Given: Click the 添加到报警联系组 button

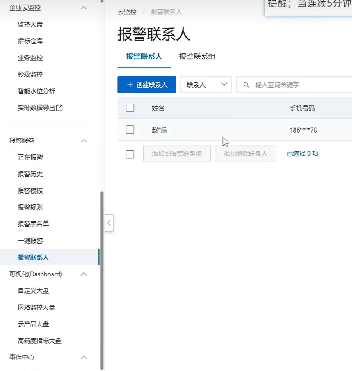Looking at the screenshot, I should point(177,154).
